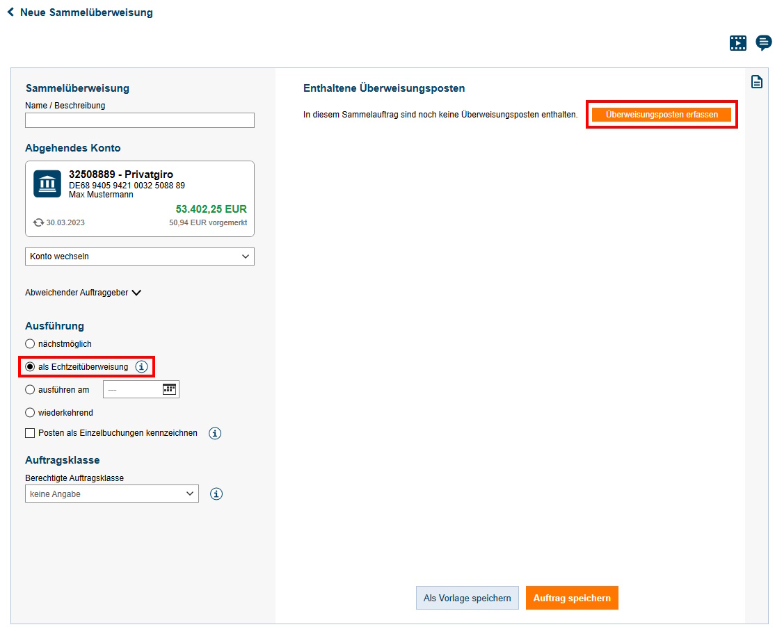Show info for Posten als Einzelbuchungen
Image resolution: width=775 pixels, height=627 pixels.
point(214,433)
